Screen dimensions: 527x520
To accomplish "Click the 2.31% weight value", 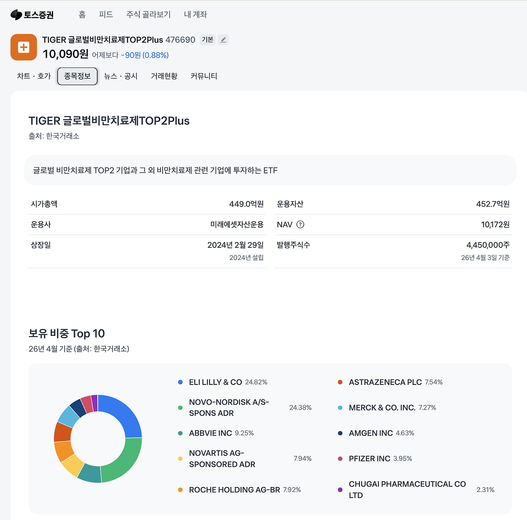I will 485,490.
